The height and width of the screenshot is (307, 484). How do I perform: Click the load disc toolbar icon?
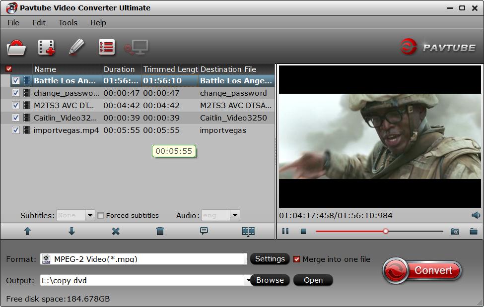coord(16,48)
